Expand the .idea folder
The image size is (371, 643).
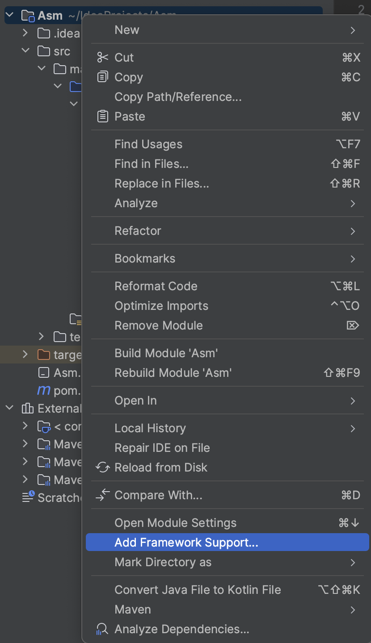coord(25,33)
